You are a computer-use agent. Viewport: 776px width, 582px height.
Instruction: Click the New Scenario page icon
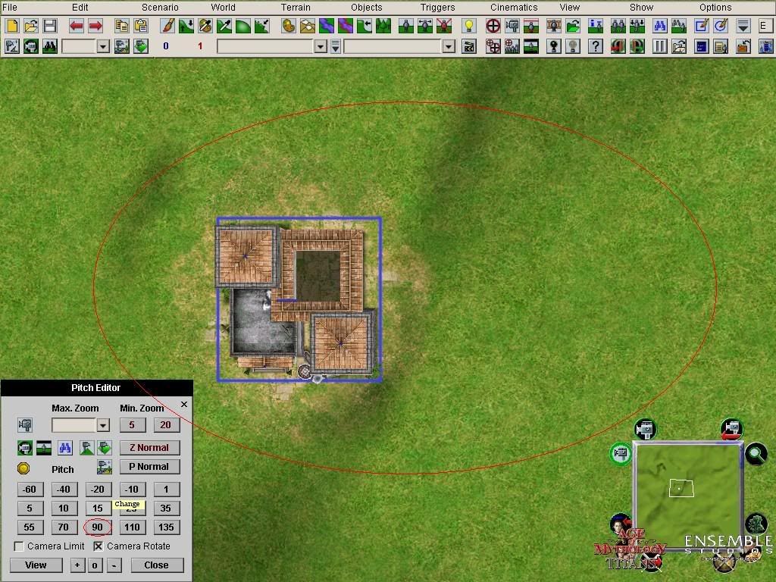tap(11, 26)
